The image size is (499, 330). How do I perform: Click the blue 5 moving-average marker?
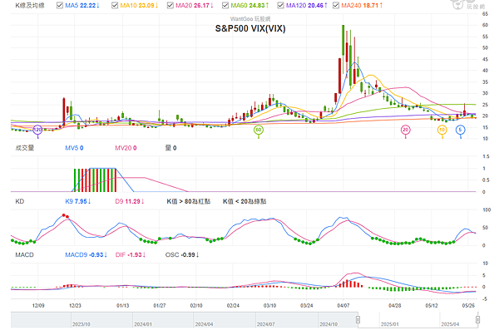point(460,130)
